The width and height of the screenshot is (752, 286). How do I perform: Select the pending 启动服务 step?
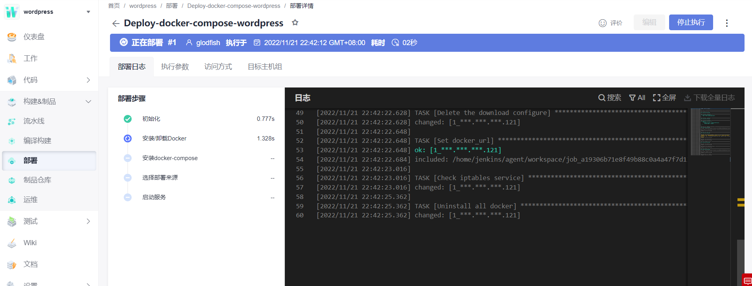(198, 197)
